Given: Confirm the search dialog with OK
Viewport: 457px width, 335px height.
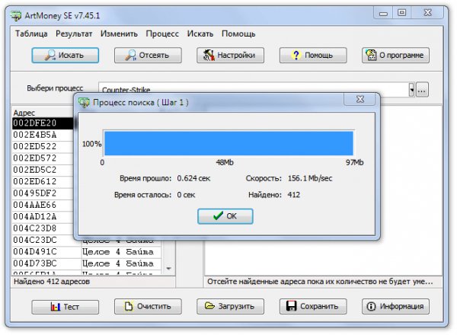Looking at the screenshot, I should 225,216.
